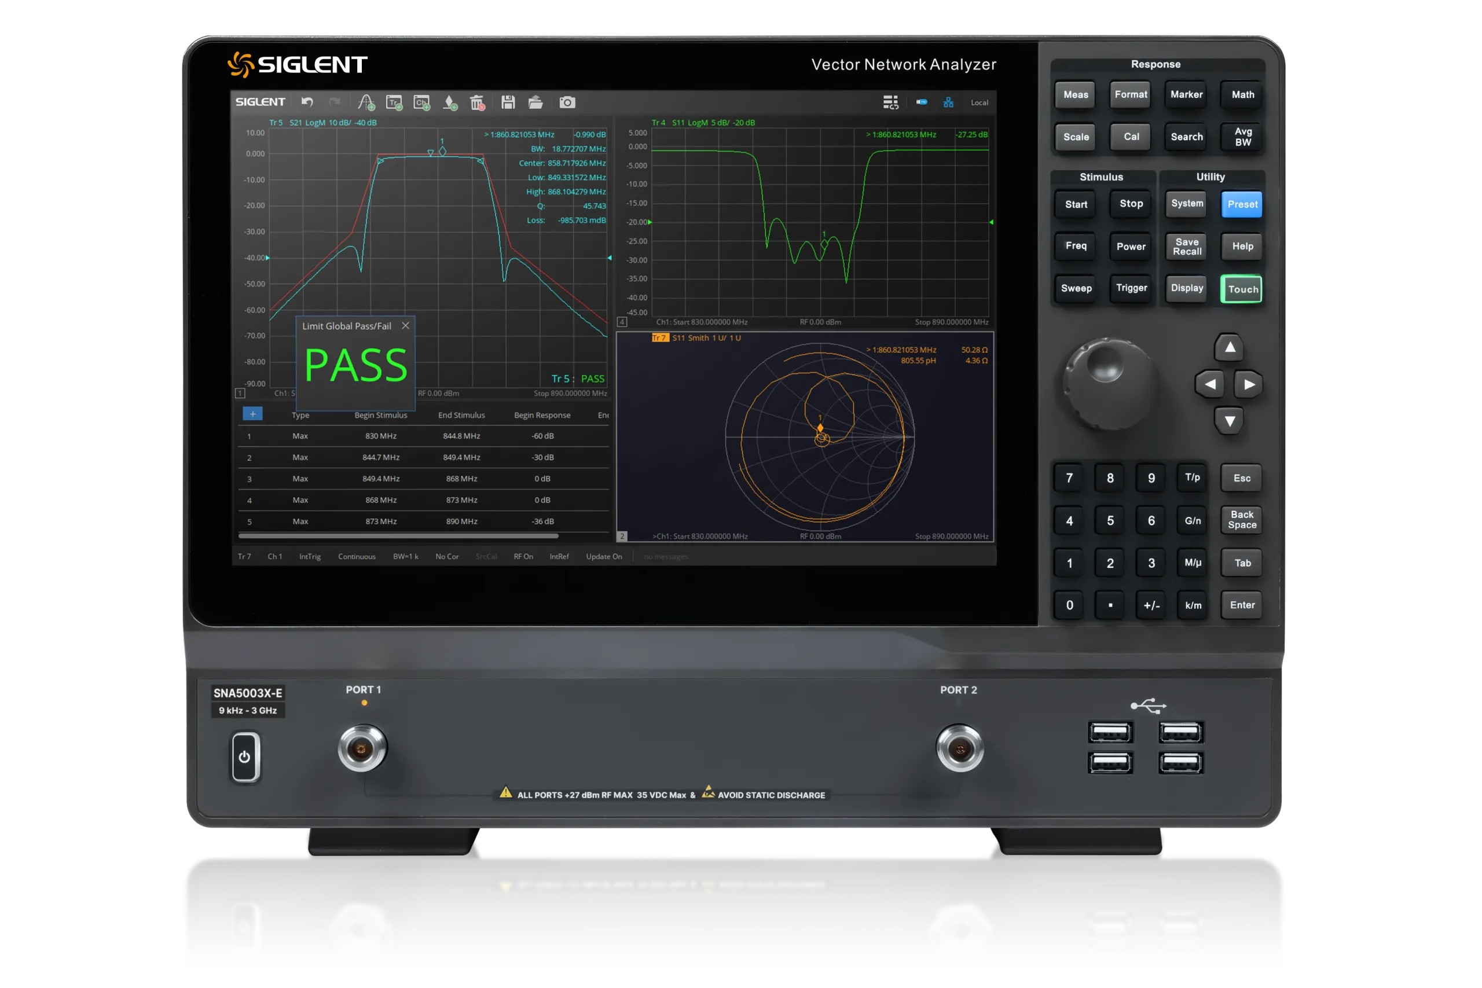Redo the last undone action
Image resolution: width=1482 pixels, height=988 pixels.
[x=334, y=102]
